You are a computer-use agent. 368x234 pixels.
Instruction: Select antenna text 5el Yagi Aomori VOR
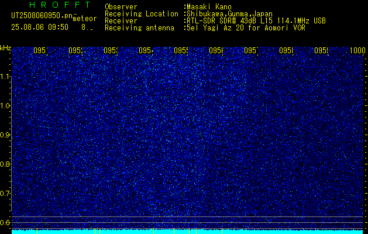[246, 28]
